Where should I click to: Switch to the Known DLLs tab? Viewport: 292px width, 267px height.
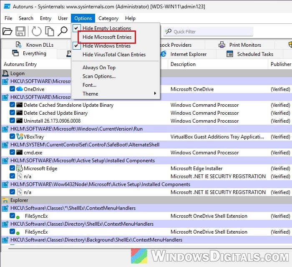pyautogui.click(x=34, y=45)
